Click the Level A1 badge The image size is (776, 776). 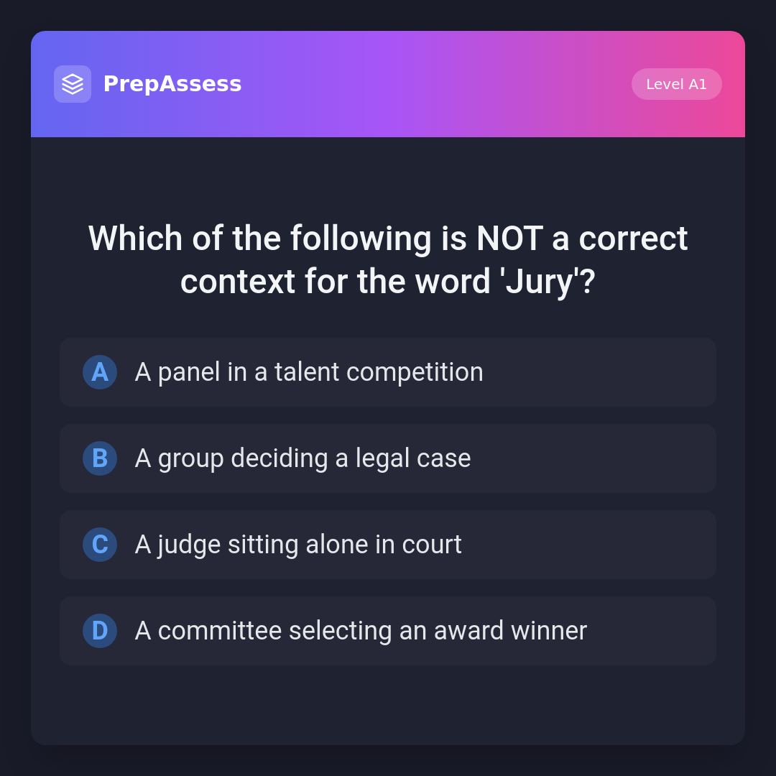pos(676,84)
